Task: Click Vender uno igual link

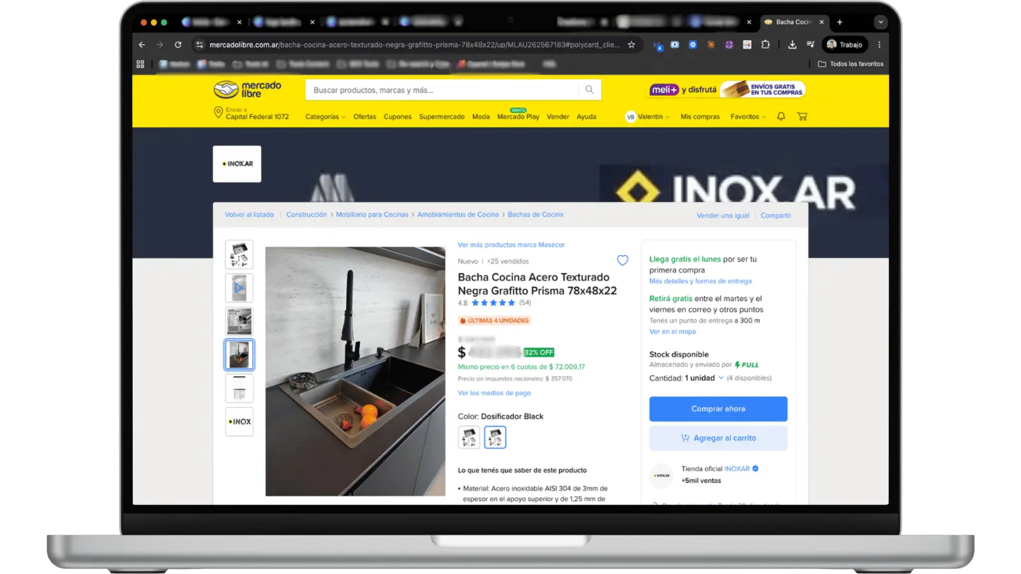Action: point(723,216)
